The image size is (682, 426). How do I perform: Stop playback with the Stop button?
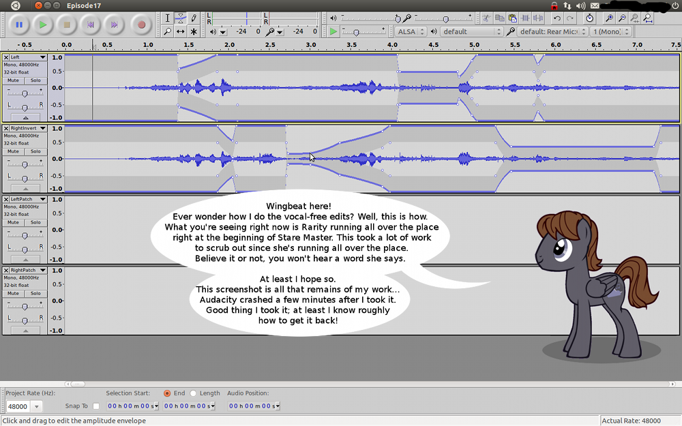[x=67, y=25]
